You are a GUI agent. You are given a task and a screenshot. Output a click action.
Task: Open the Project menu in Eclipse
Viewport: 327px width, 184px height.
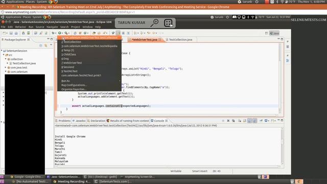click(x=76, y=27)
